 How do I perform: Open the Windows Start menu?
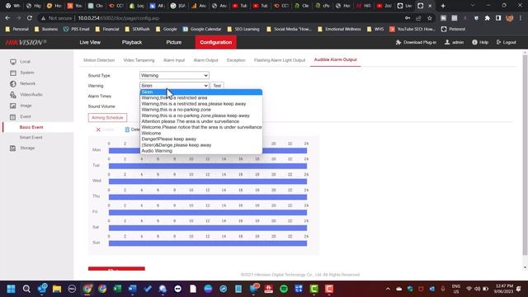pyautogui.click(x=11, y=289)
